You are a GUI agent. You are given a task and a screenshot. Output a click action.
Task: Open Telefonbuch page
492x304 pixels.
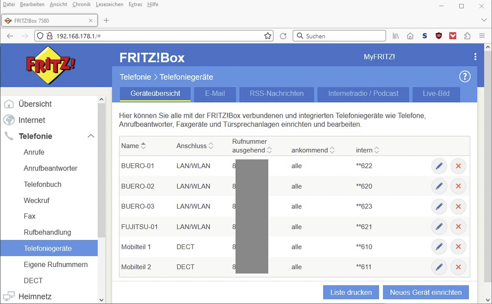pyautogui.click(x=43, y=184)
